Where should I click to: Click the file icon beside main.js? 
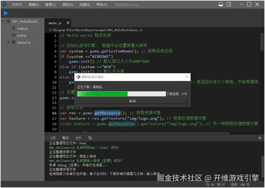pyautogui.click(x=13, y=28)
